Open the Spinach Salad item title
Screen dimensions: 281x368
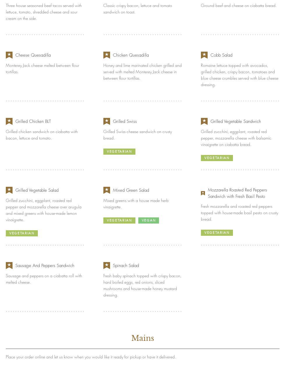point(126,266)
